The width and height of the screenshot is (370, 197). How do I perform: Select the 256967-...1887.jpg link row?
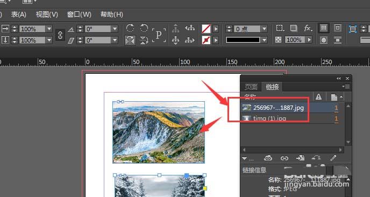pyautogui.click(x=290, y=108)
